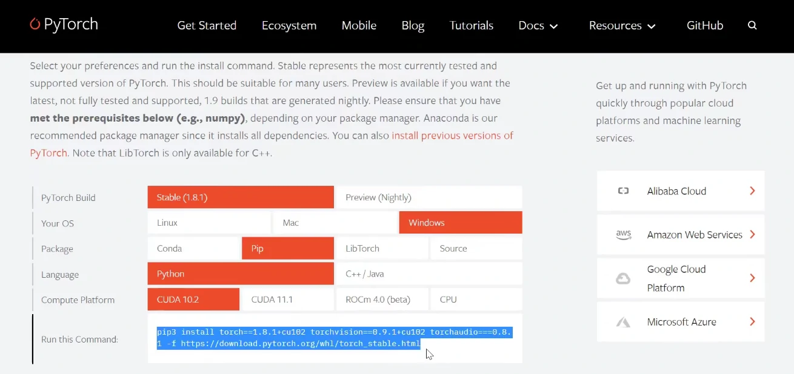Select the Conda package option
The image size is (794, 374).
[x=193, y=248]
